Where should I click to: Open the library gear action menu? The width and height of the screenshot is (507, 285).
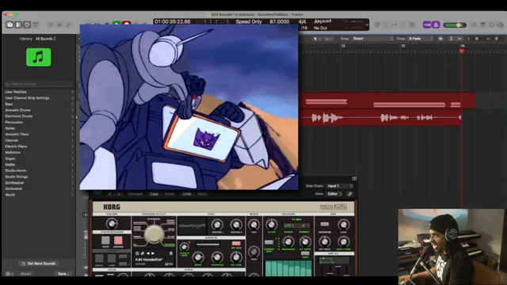pos(10,274)
